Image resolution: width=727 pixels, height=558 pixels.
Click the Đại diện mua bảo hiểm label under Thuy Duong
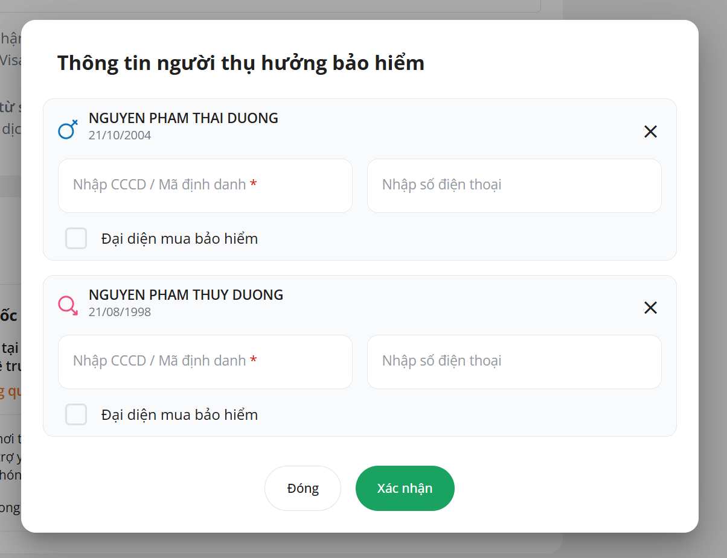point(179,415)
